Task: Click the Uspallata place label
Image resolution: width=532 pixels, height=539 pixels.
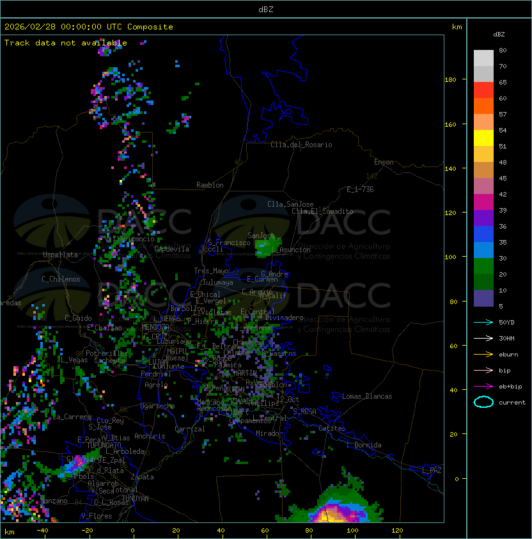Action: point(60,255)
